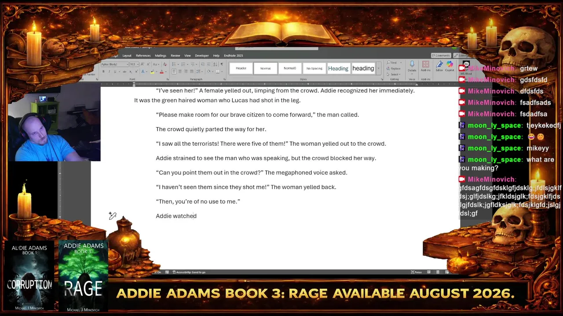
Task: Click Find in Editing group
Action: 392,63
